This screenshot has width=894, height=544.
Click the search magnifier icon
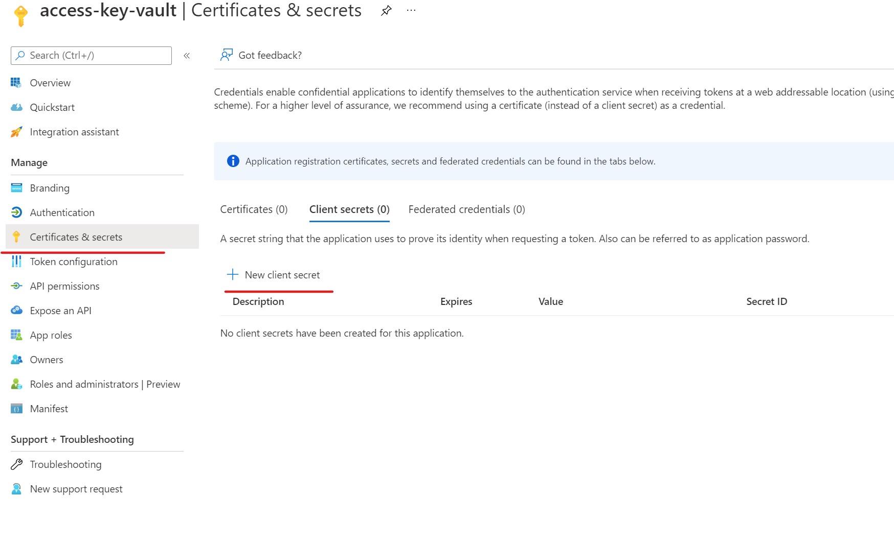pos(20,55)
